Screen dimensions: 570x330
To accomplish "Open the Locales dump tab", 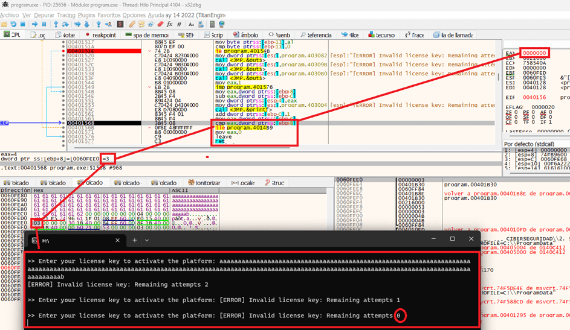I will click(243, 183).
